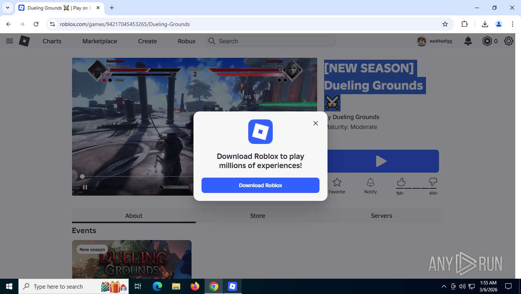Open the Chrome three-dot menu
Image resolution: width=521 pixels, height=294 pixels.
[513, 24]
